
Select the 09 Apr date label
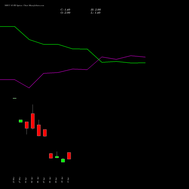[x=56, y=180]
